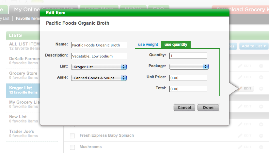
Task: Cancel the Edit Item dialog
Action: coord(184,108)
